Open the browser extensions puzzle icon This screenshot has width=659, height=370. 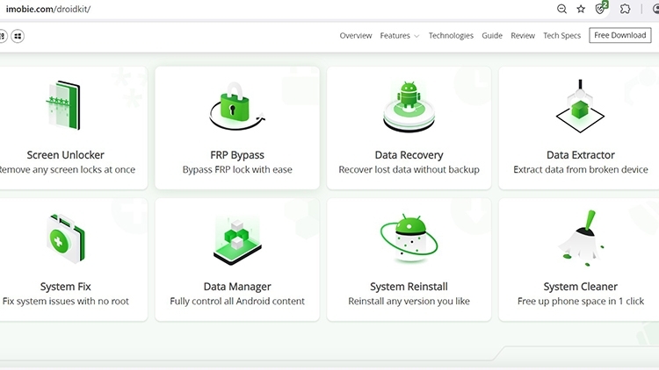(x=625, y=9)
